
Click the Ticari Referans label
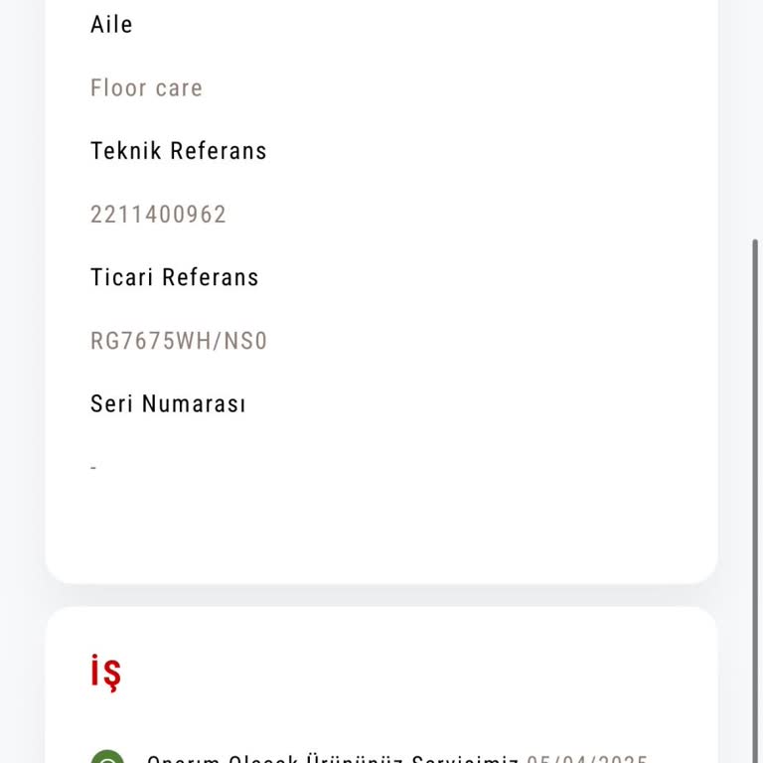(174, 278)
